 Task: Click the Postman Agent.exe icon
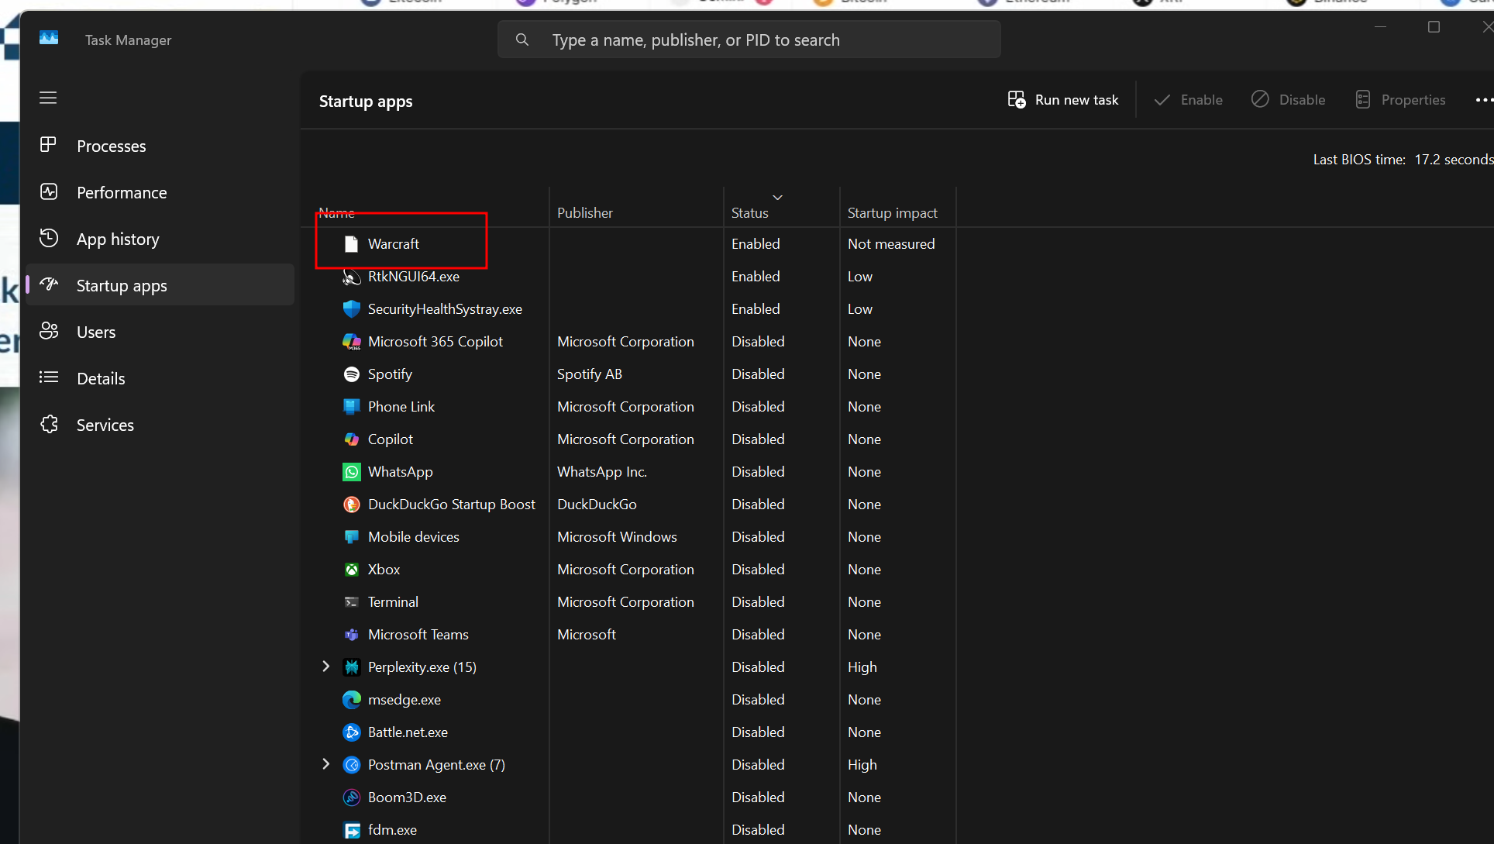coord(352,765)
